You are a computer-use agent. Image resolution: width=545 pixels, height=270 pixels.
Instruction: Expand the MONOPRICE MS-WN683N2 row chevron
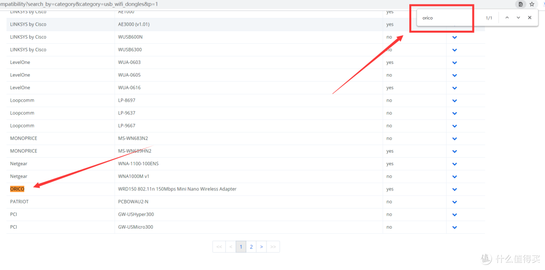454,139
